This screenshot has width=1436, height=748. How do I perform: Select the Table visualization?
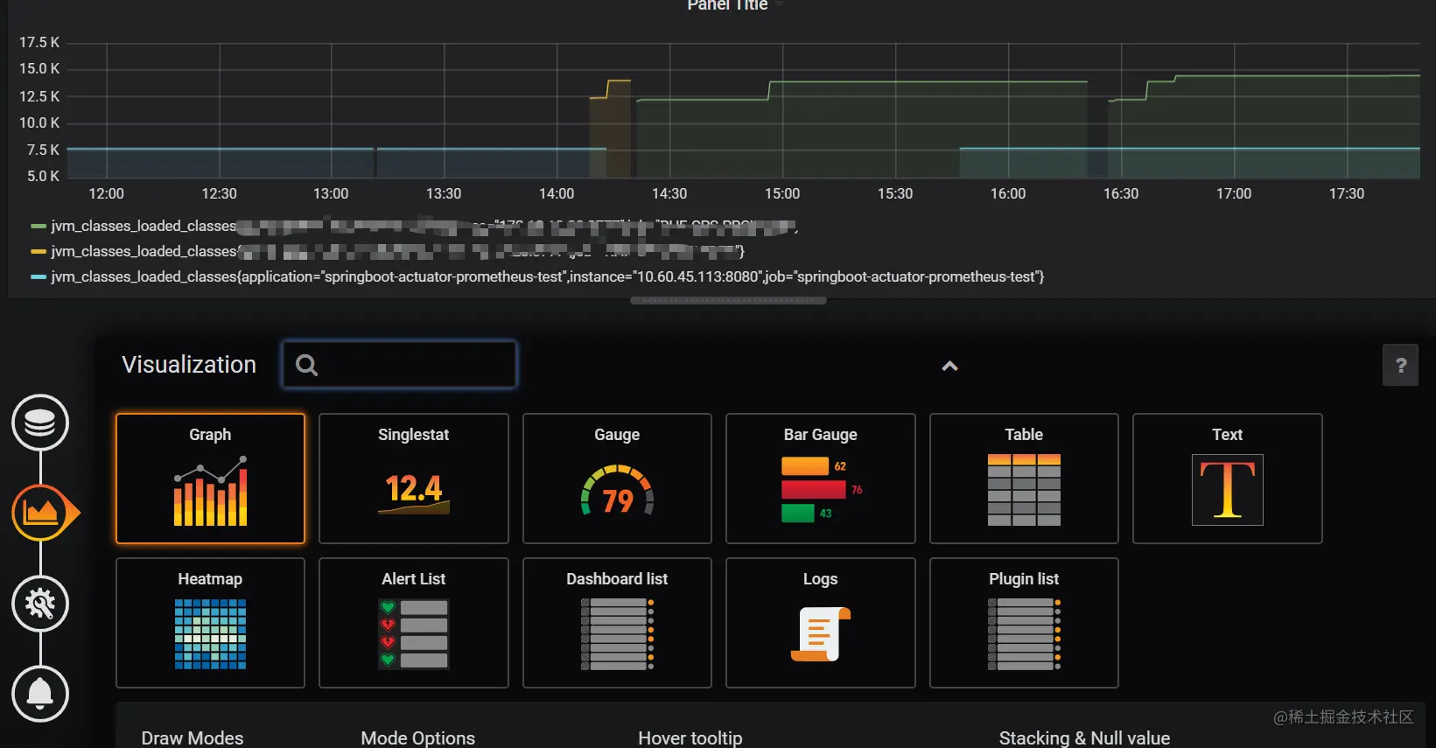click(x=1024, y=479)
